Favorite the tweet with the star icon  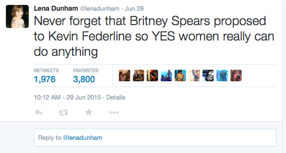point(88,112)
